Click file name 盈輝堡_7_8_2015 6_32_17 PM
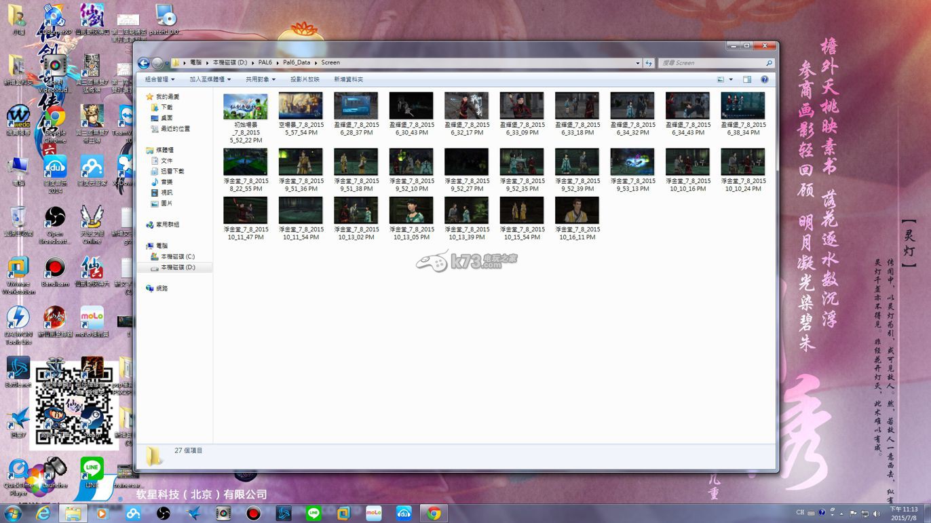Screen dimensions: 931x523 (467, 129)
